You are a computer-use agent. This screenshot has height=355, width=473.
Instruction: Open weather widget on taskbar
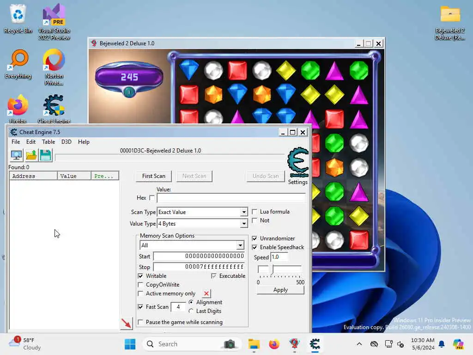[25, 344]
